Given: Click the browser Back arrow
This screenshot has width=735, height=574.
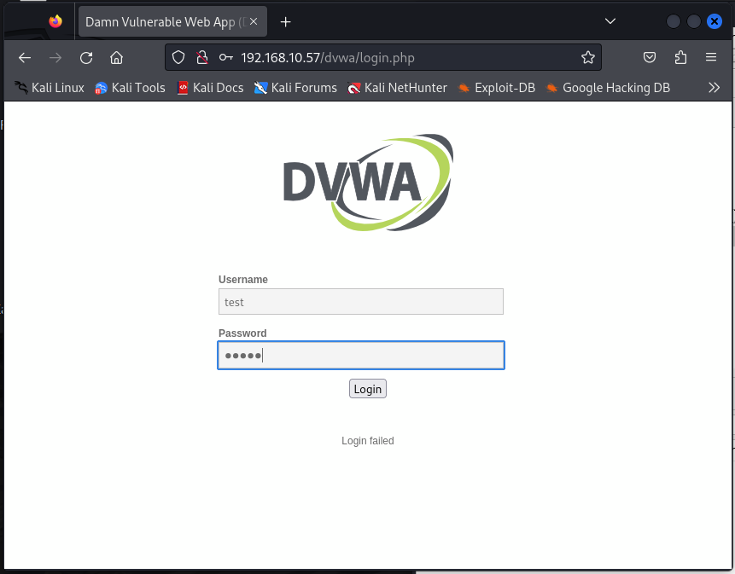Looking at the screenshot, I should click(25, 58).
